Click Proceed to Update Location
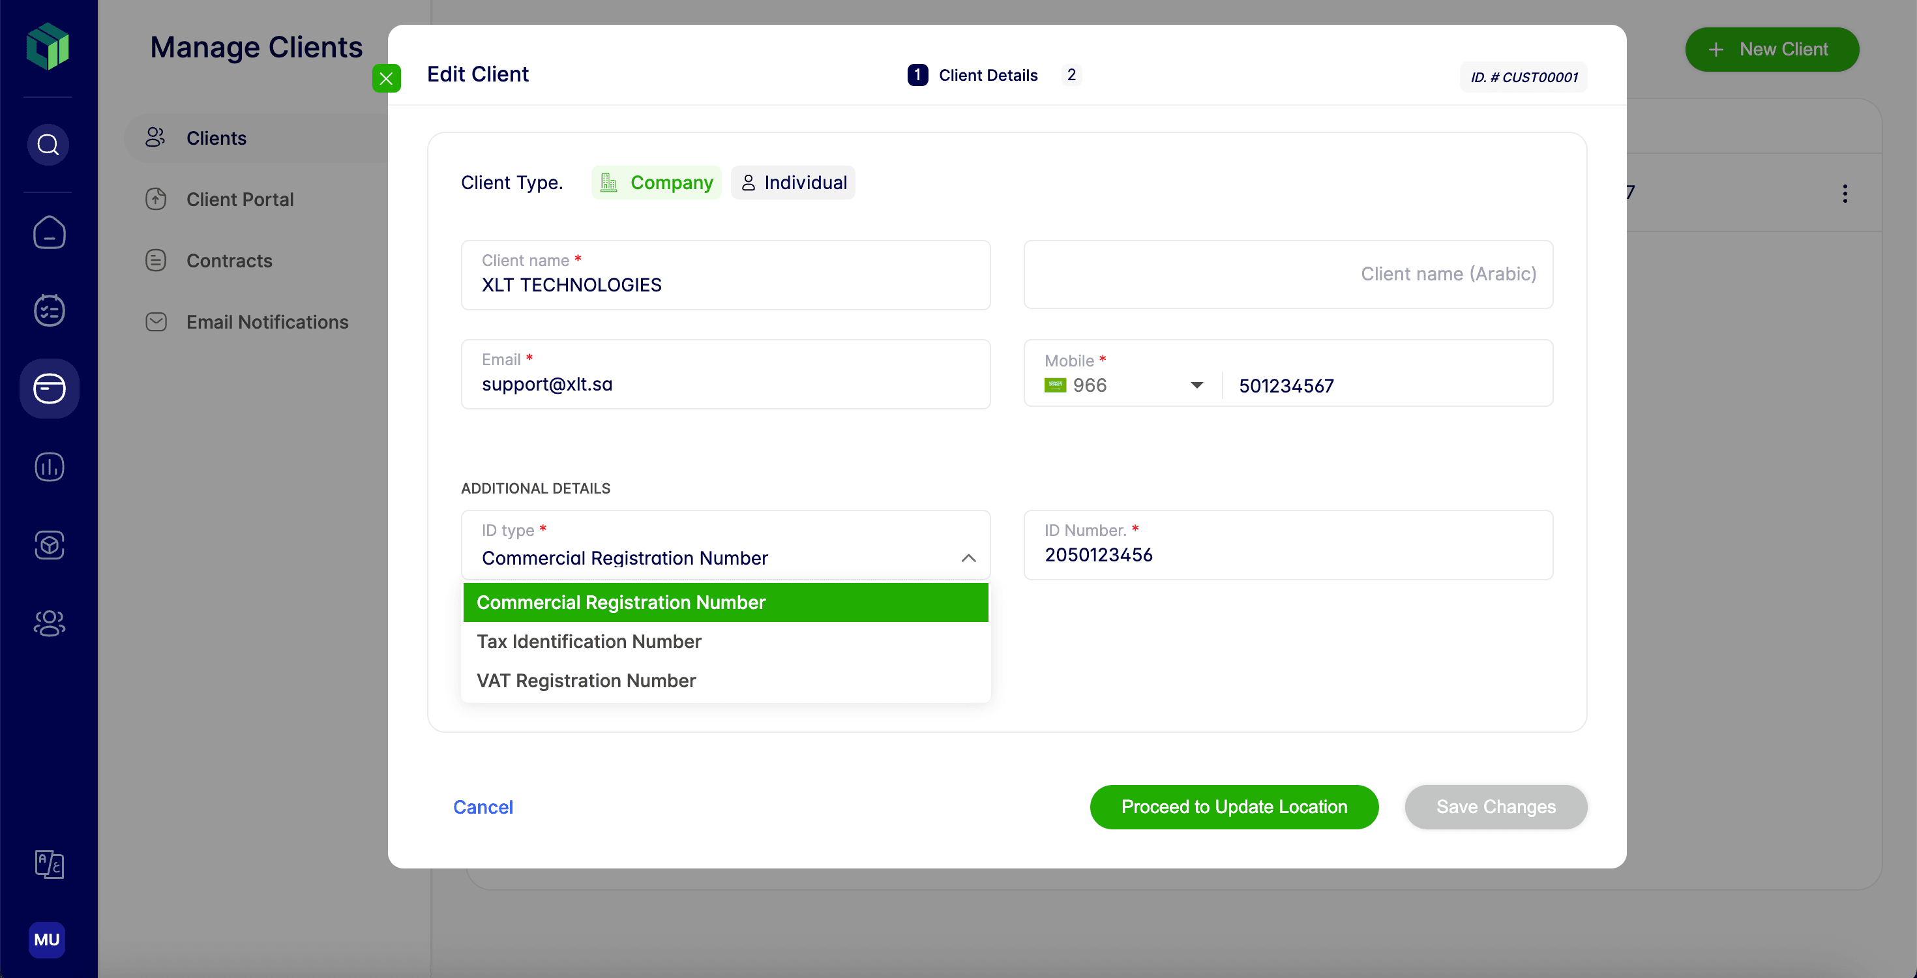 (1233, 807)
